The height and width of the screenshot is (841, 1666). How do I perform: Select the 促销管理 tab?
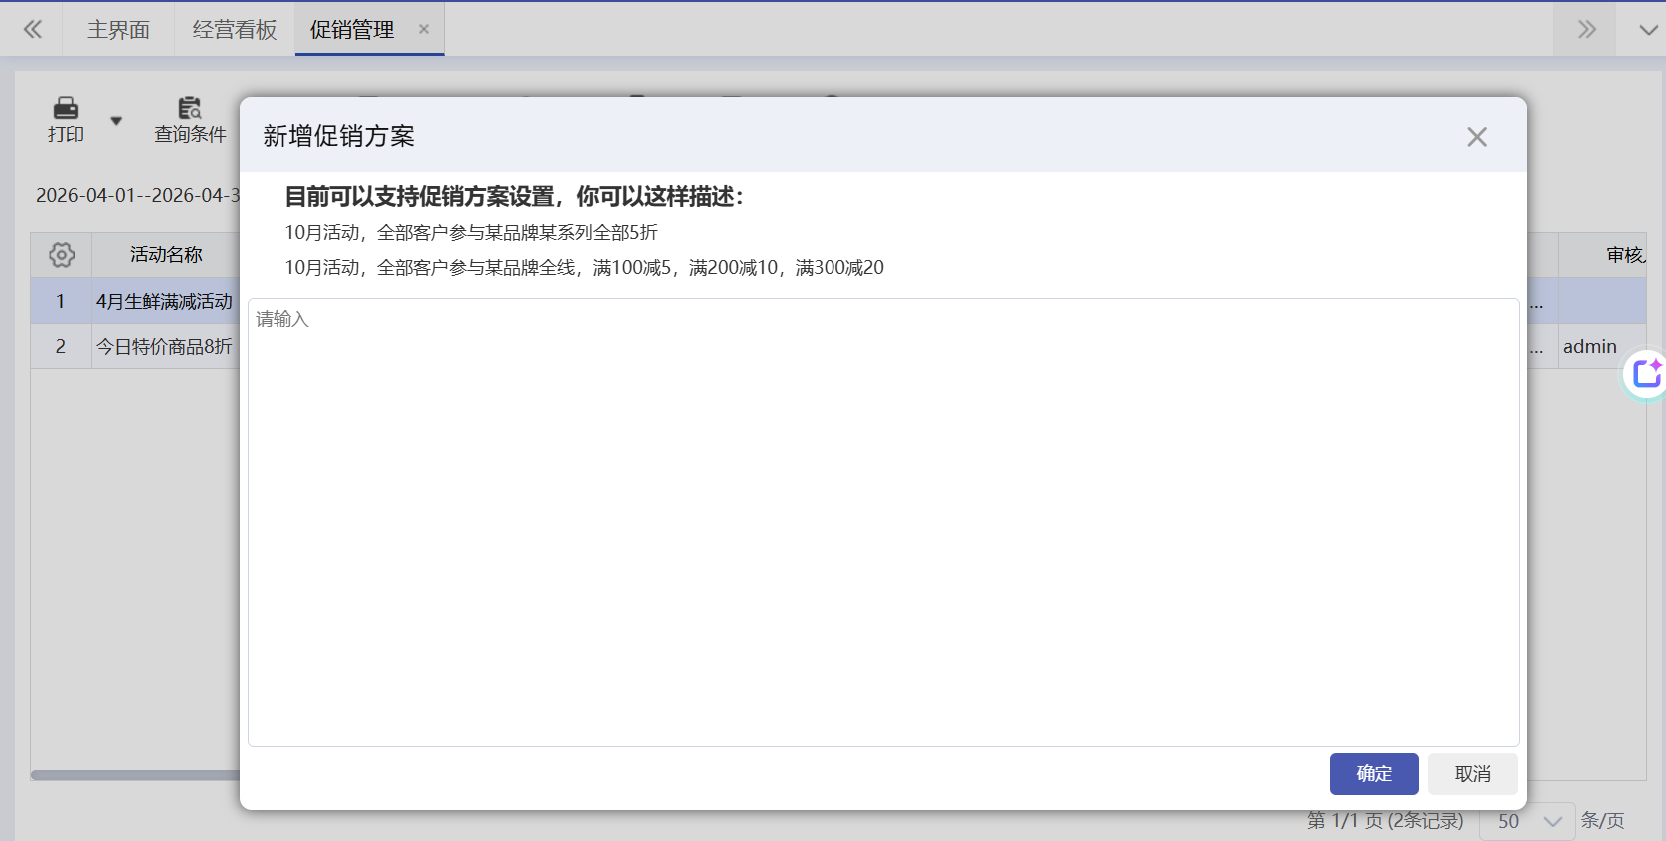pyautogui.click(x=352, y=30)
